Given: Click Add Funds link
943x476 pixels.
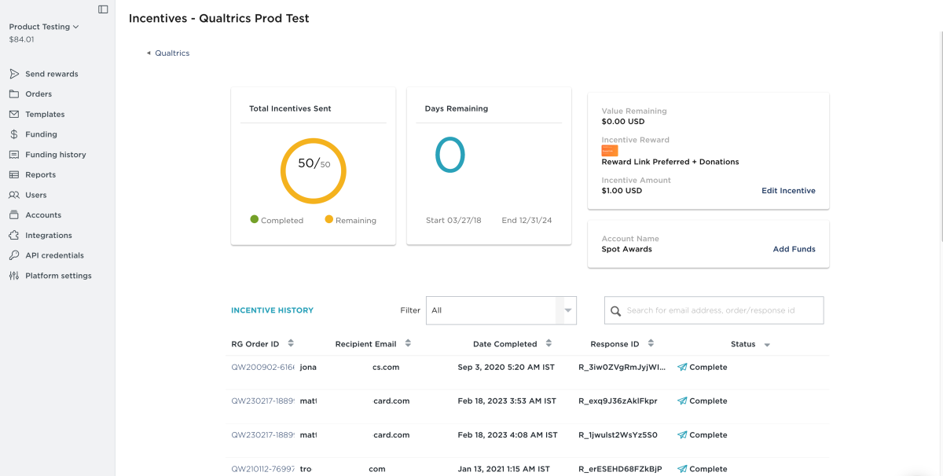Looking at the screenshot, I should [794, 249].
